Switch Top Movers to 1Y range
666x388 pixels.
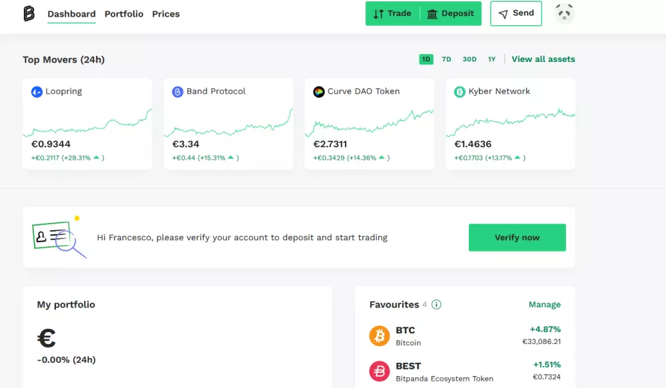[492, 59]
